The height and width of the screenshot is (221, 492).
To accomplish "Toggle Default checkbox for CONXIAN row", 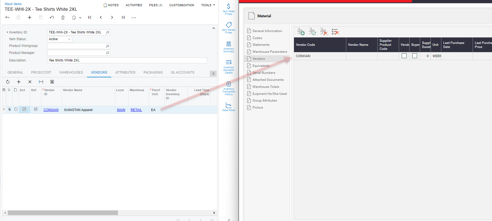I will [36, 109].
